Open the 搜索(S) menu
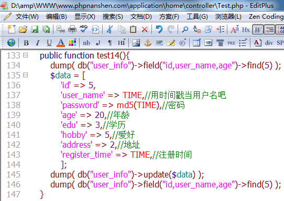The width and height of the screenshot is (284, 201). click(x=113, y=17)
